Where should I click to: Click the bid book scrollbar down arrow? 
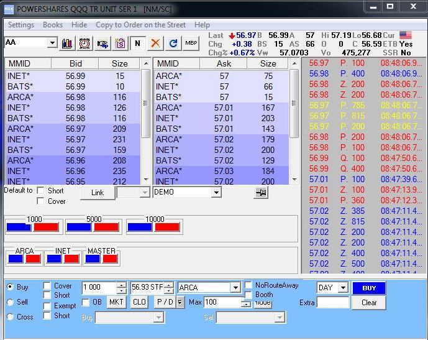tap(146, 180)
